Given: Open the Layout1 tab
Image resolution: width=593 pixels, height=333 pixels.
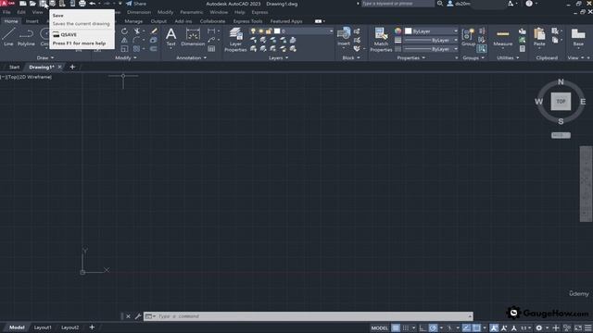Looking at the screenshot, I should (43, 327).
